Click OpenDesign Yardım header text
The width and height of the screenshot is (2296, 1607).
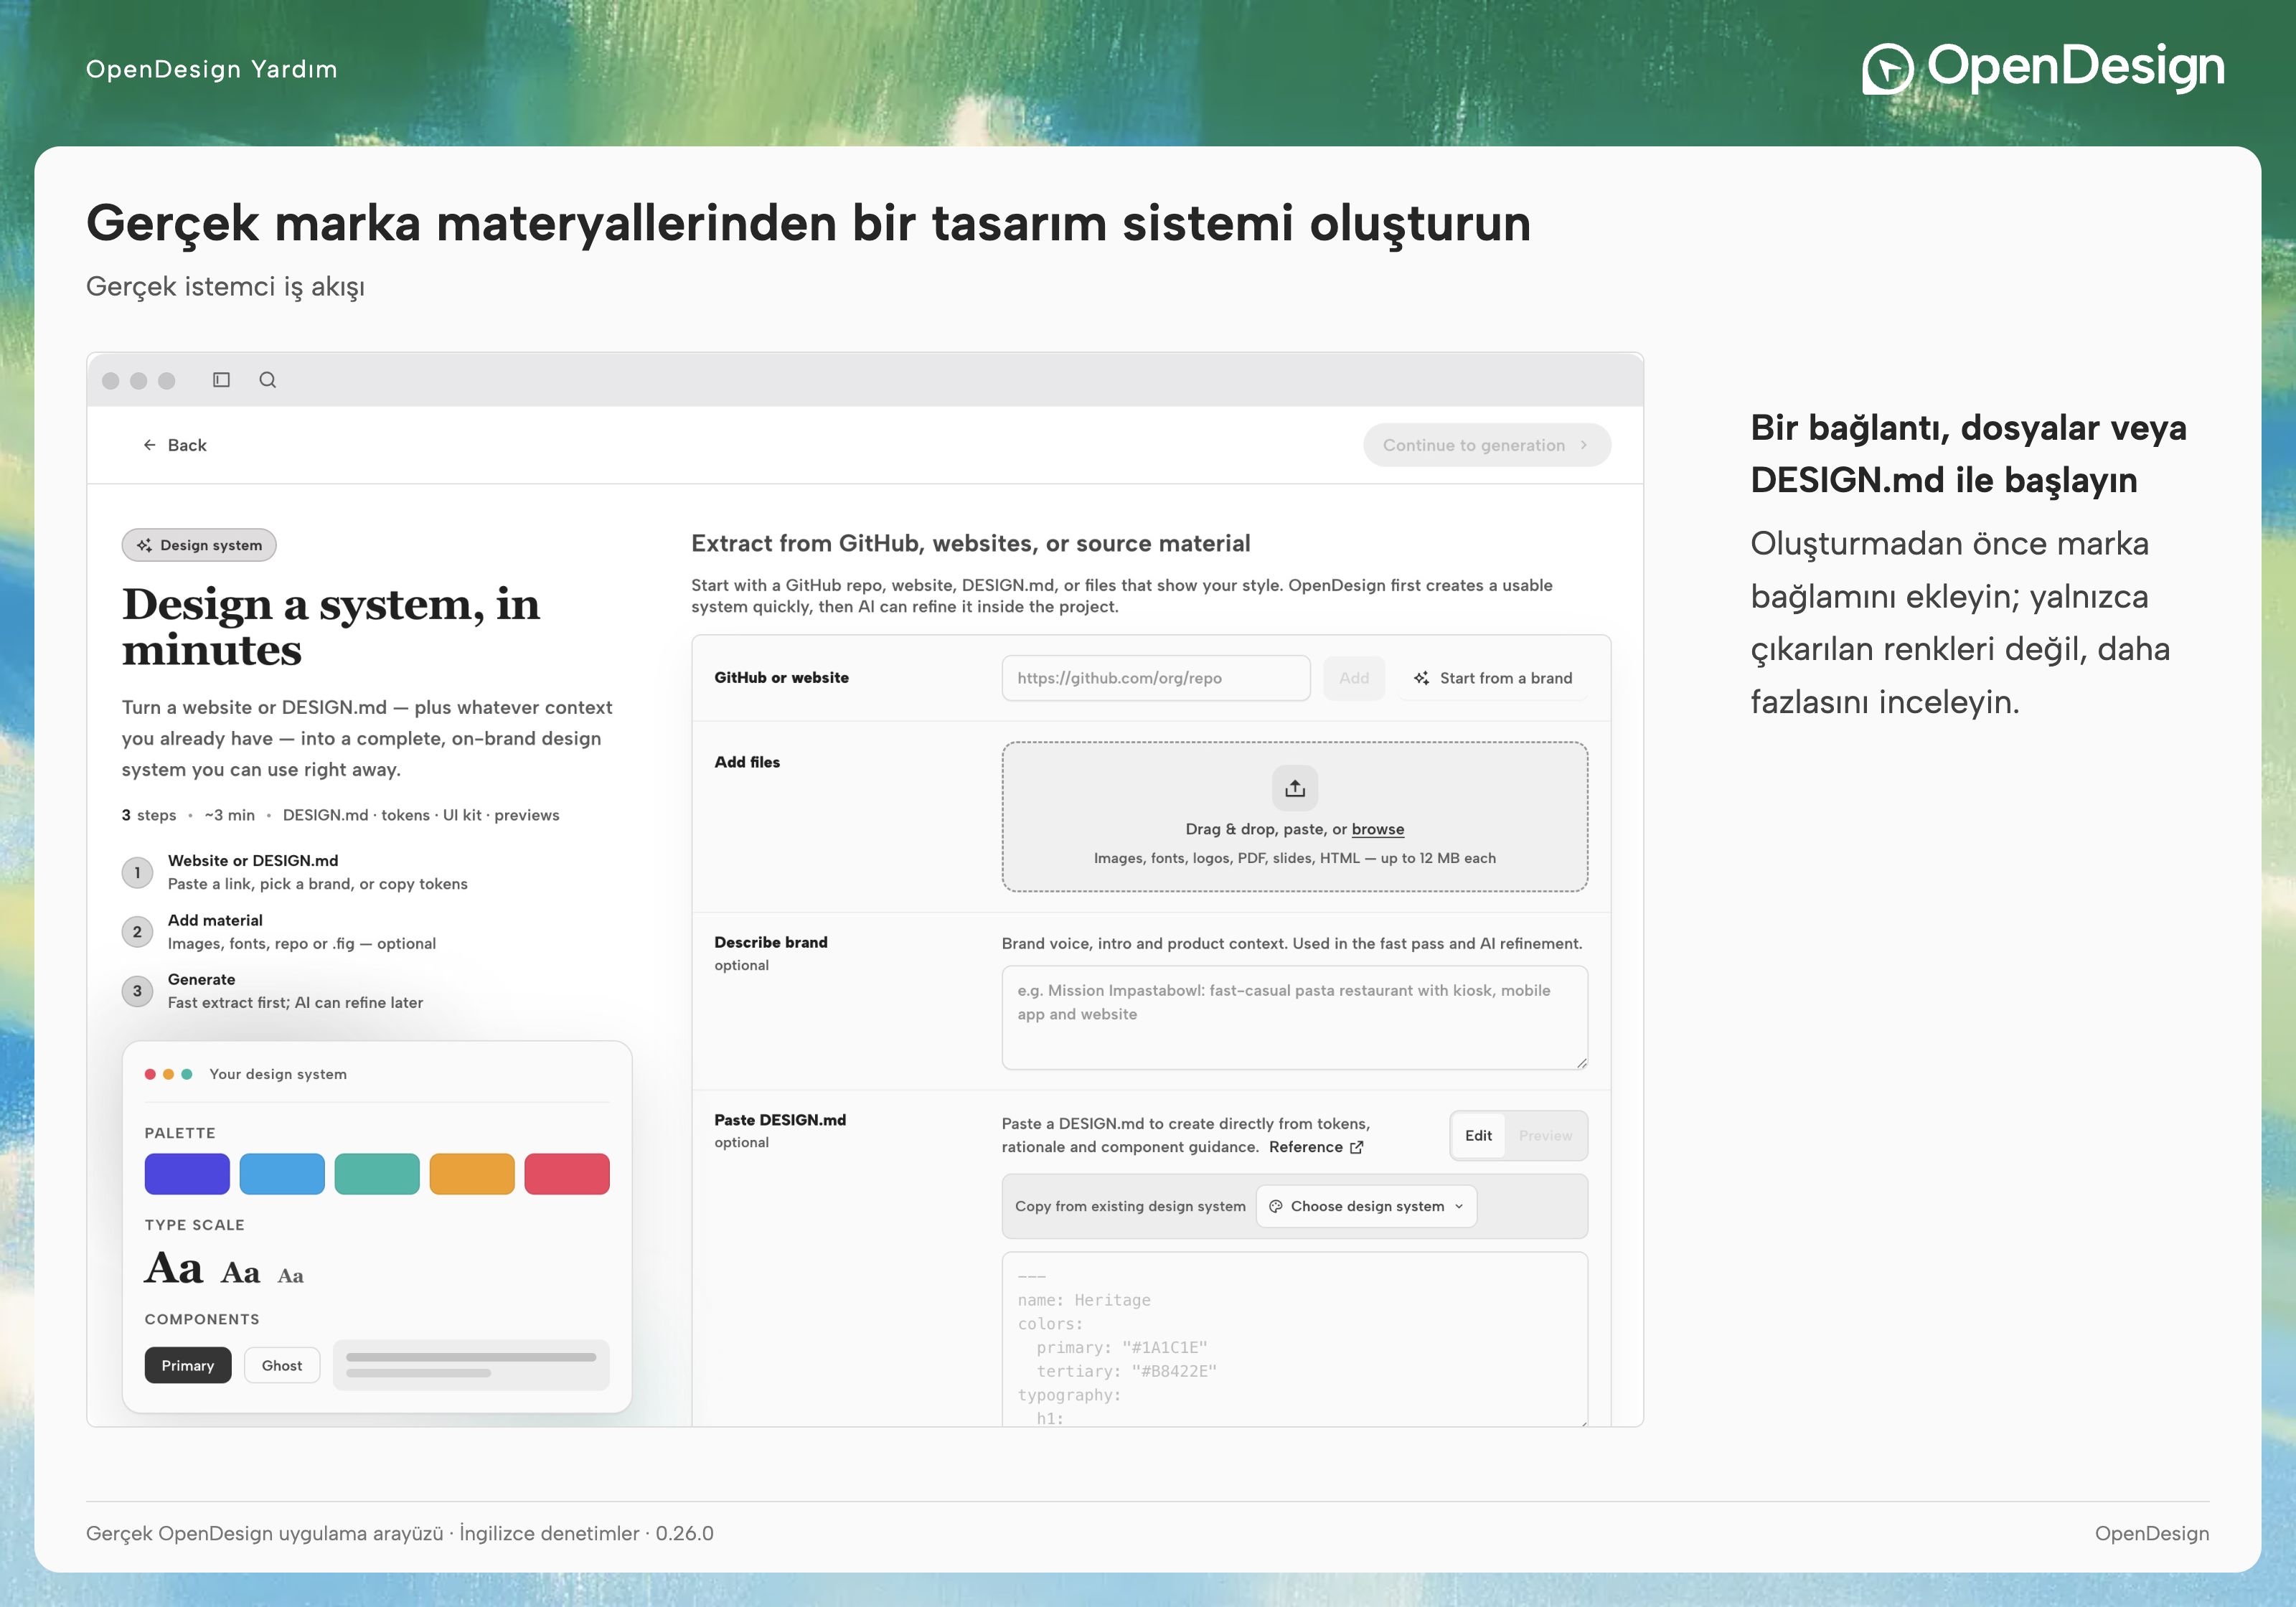(212, 69)
